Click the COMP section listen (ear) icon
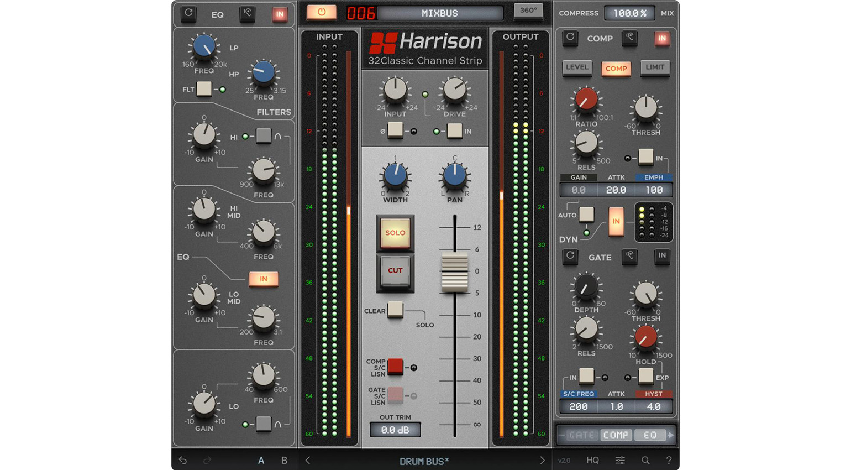Viewport: 851px width, 470px height. point(629,38)
